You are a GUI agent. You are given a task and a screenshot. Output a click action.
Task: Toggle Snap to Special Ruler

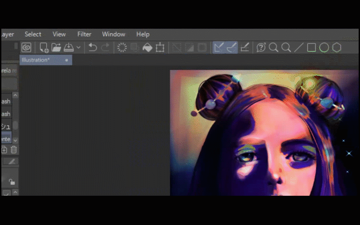pos(232,47)
